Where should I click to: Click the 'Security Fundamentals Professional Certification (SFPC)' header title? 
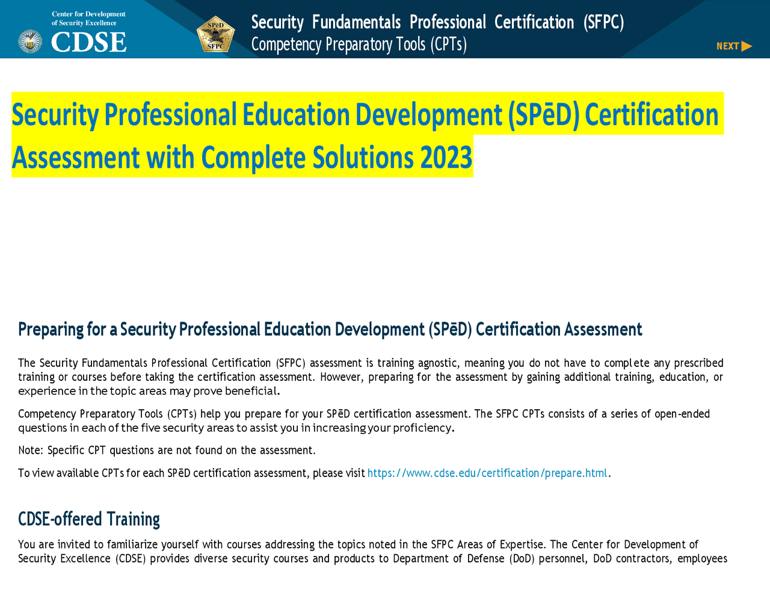[437, 22]
